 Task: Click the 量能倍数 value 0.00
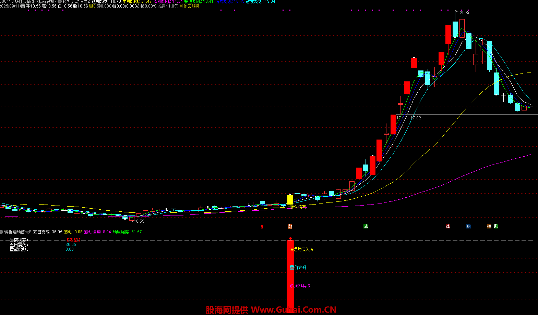point(70,249)
